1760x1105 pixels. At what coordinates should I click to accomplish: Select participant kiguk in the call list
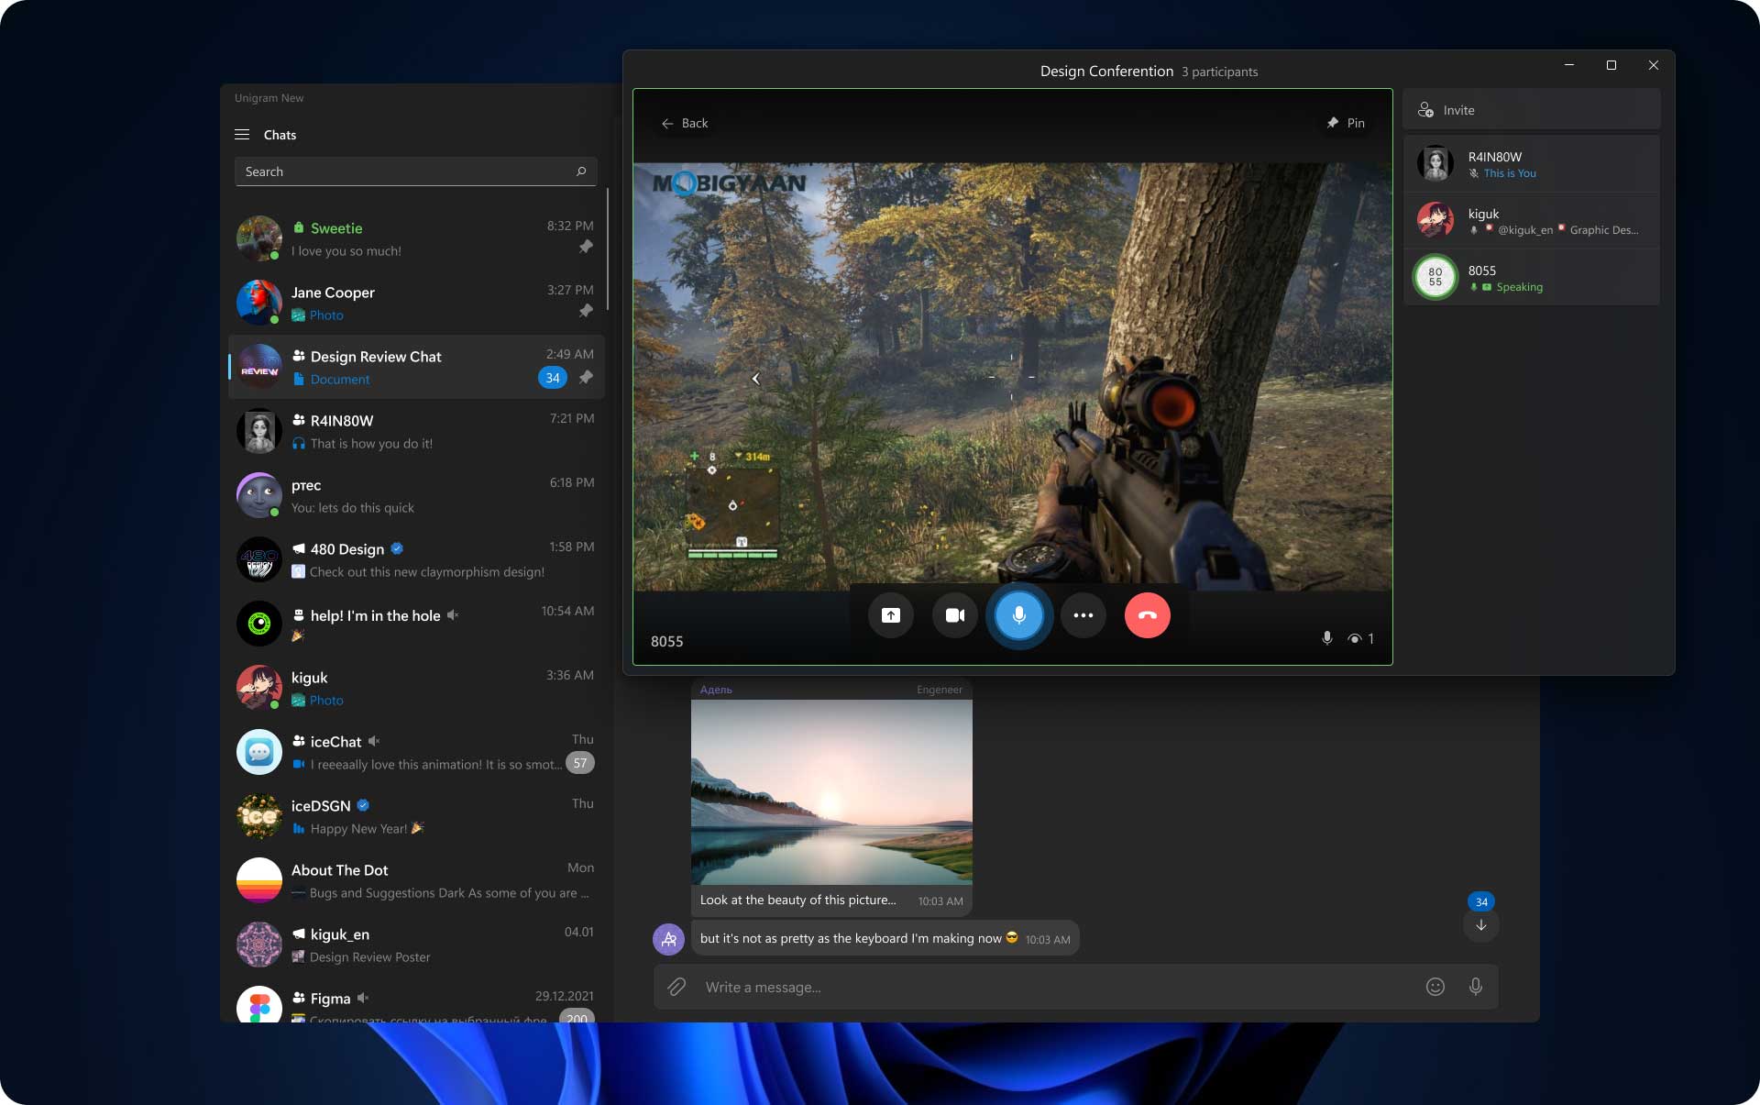click(1531, 221)
